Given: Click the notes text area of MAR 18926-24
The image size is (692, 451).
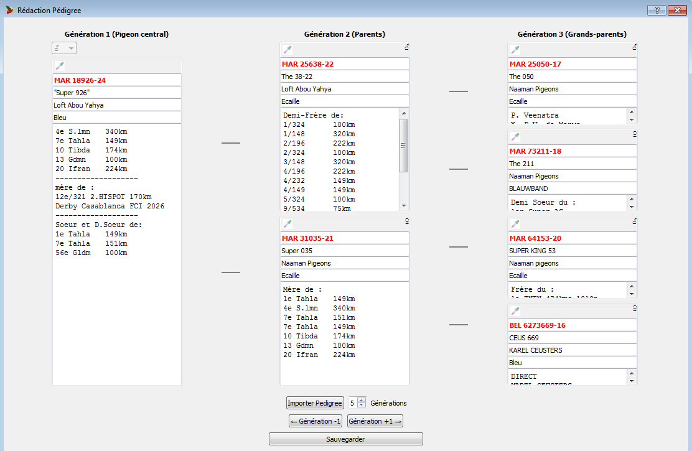Looking at the screenshot, I should click(x=117, y=254).
